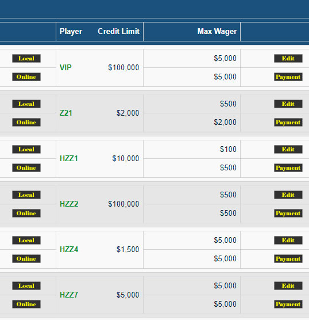Open the HZZ4 player link
Viewport: 309px width, 320px height.
pos(69,249)
